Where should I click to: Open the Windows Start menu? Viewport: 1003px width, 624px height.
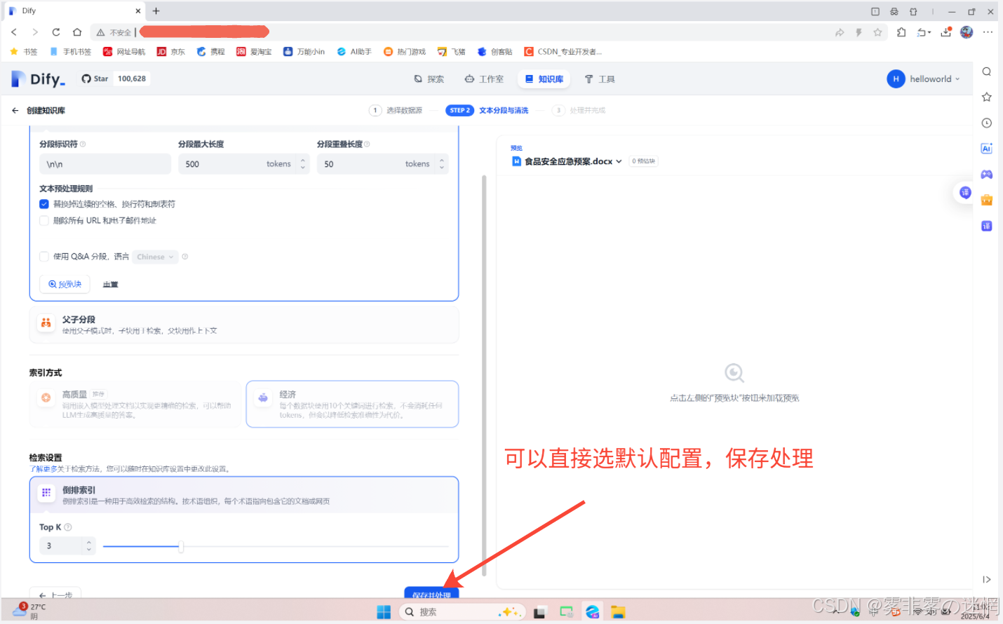(384, 612)
